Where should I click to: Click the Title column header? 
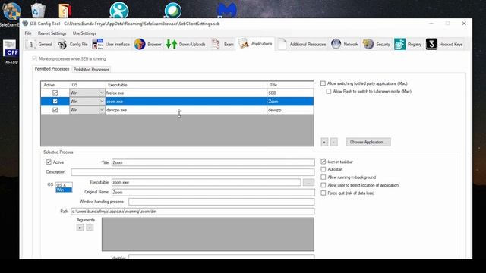pyautogui.click(x=290, y=84)
